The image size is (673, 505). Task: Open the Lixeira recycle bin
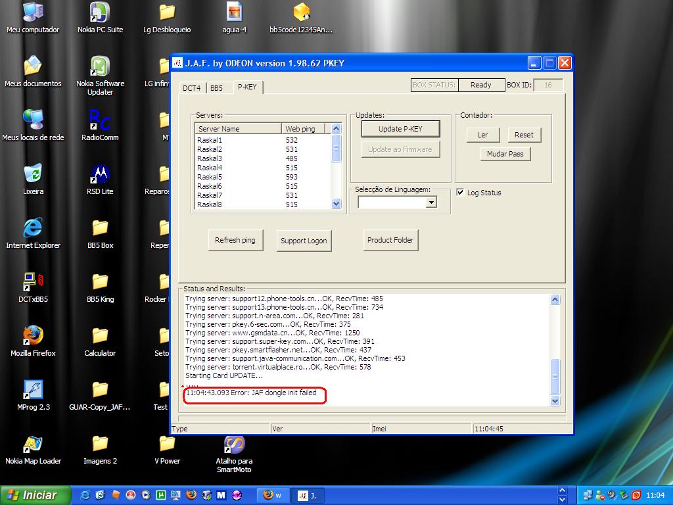[33, 180]
